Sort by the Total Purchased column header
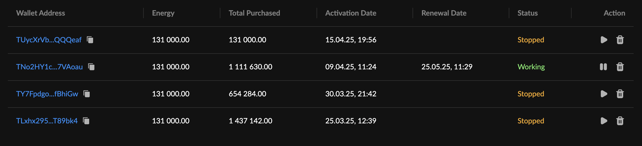Viewport: 642px width, 146px height. point(254,13)
